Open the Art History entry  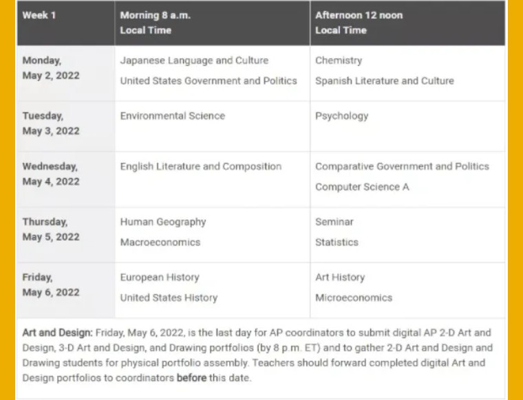pyautogui.click(x=340, y=278)
